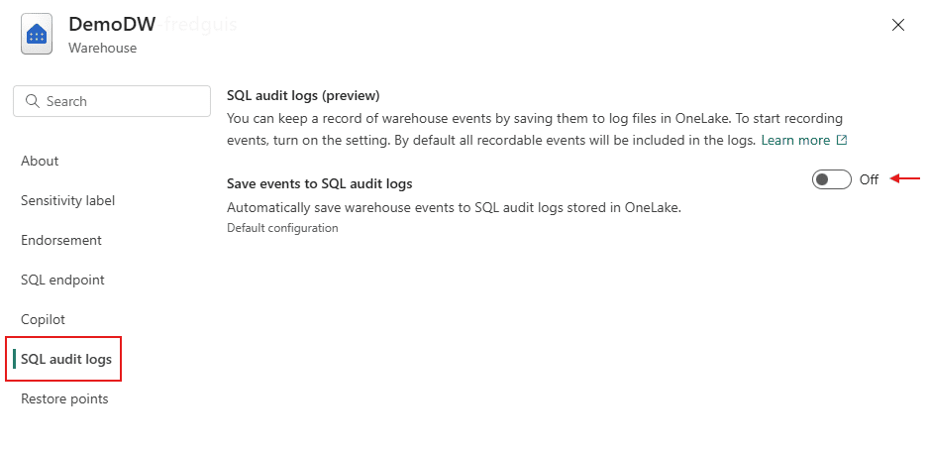
Task: Click the Default configuration text
Action: pos(282,228)
